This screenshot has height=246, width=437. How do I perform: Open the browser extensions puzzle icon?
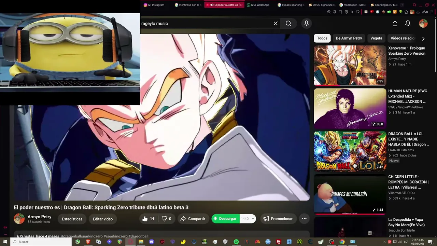406,12
